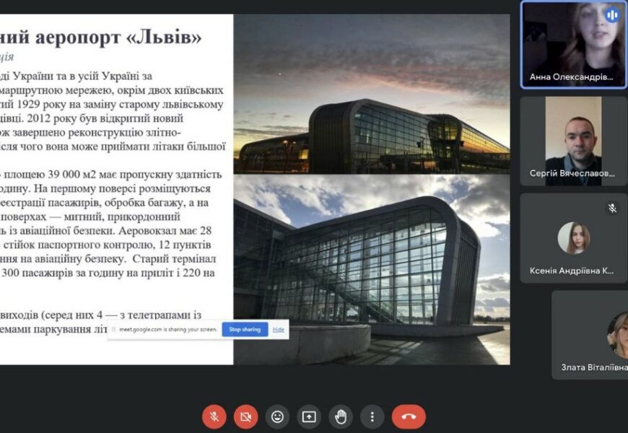
Task: Select Анна Олександрів's video tile
Action: point(573,44)
